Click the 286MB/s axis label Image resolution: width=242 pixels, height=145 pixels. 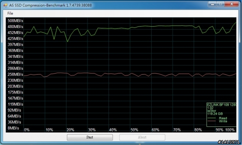15,69
